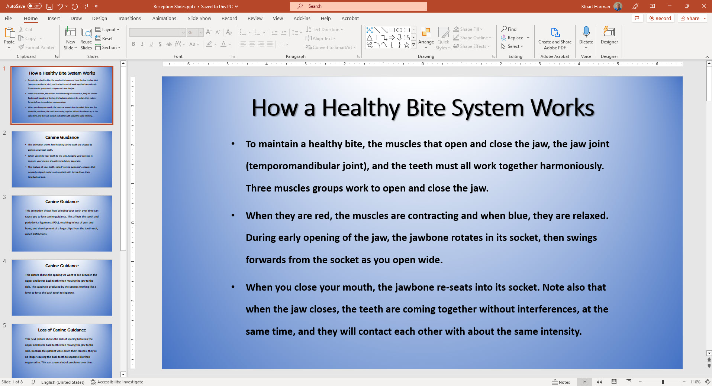Switch to Slide Sorter view
712x386 pixels.
coord(599,382)
